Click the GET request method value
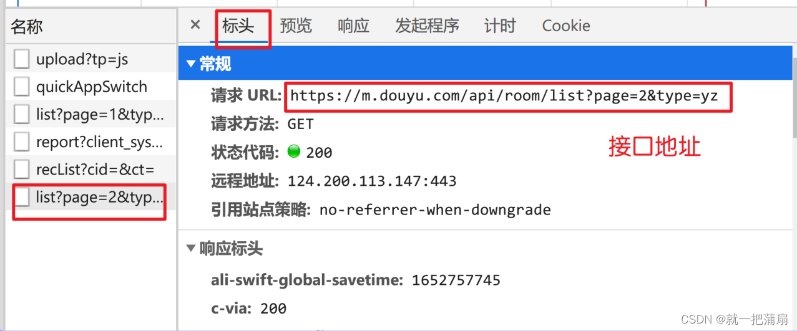Viewport: 797px width, 331px height. coord(300,124)
